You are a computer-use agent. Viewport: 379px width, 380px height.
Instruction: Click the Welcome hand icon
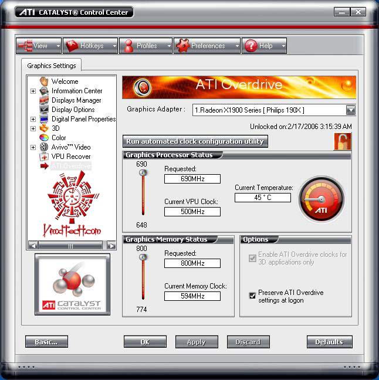coord(44,82)
